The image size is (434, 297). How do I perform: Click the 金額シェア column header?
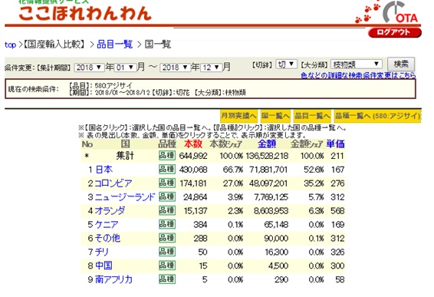307,144
